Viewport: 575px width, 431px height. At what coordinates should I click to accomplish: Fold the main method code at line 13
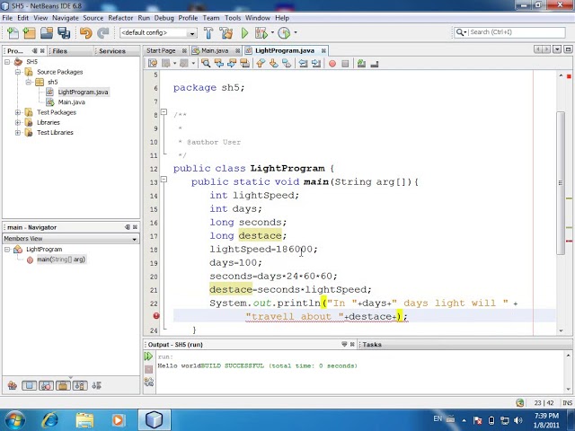(x=164, y=180)
